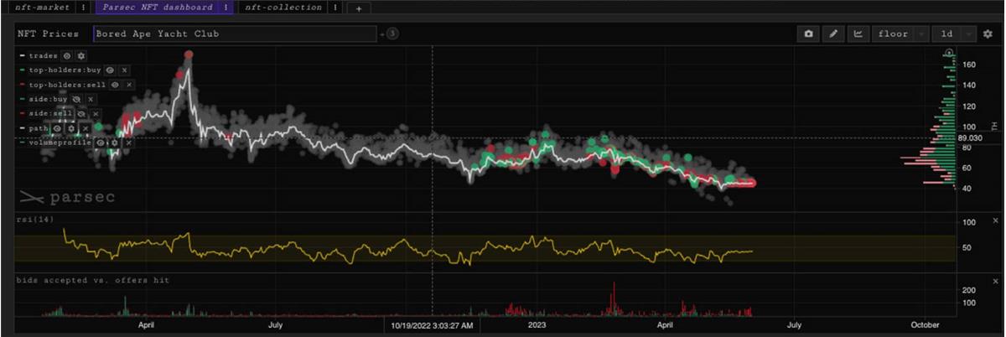Expand the floor price type dropdown
Image resolution: width=1006 pixels, height=337 pixels.
(x=900, y=34)
